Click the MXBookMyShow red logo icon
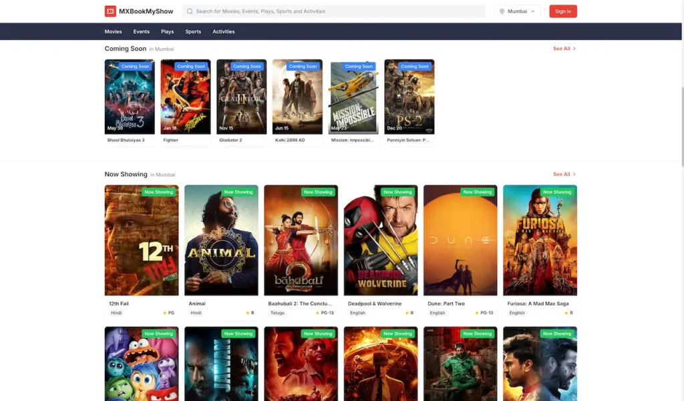This screenshot has height=401, width=684. click(110, 11)
